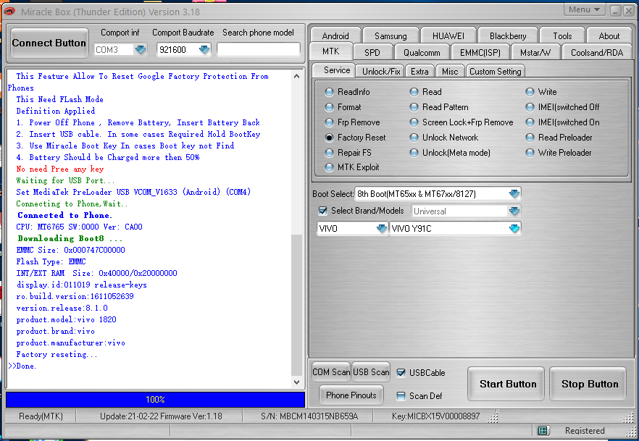Select the Unlock Network radio option
This screenshot has width=639, height=441.
pos(414,138)
